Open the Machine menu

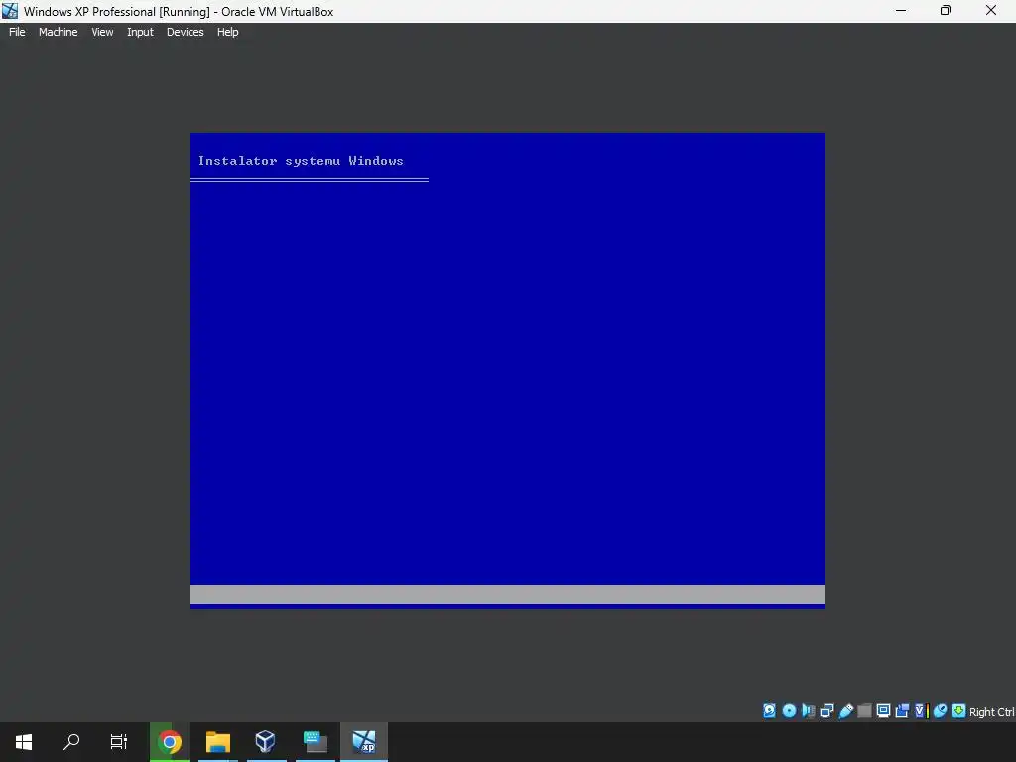pos(58,32)
